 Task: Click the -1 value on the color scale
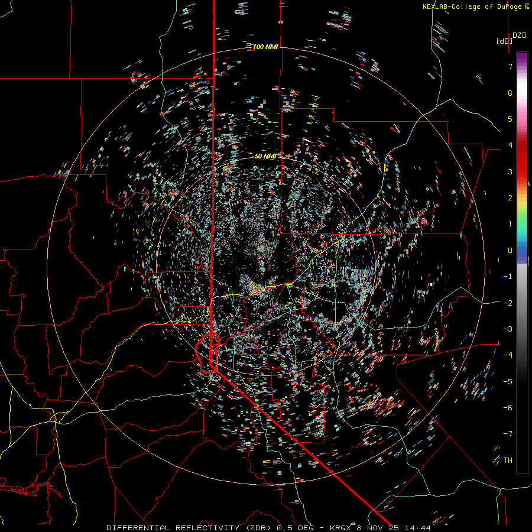click(x=508, y=277)
